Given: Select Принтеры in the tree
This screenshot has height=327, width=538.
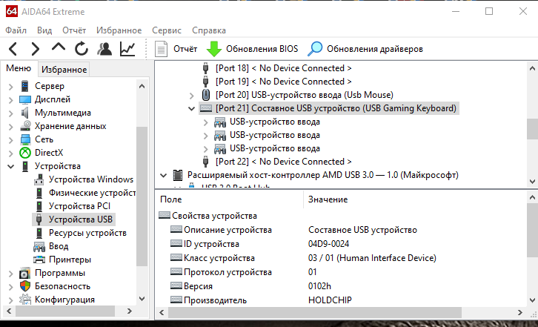Looking at the screenshot, I should click(x=70, y=260).
